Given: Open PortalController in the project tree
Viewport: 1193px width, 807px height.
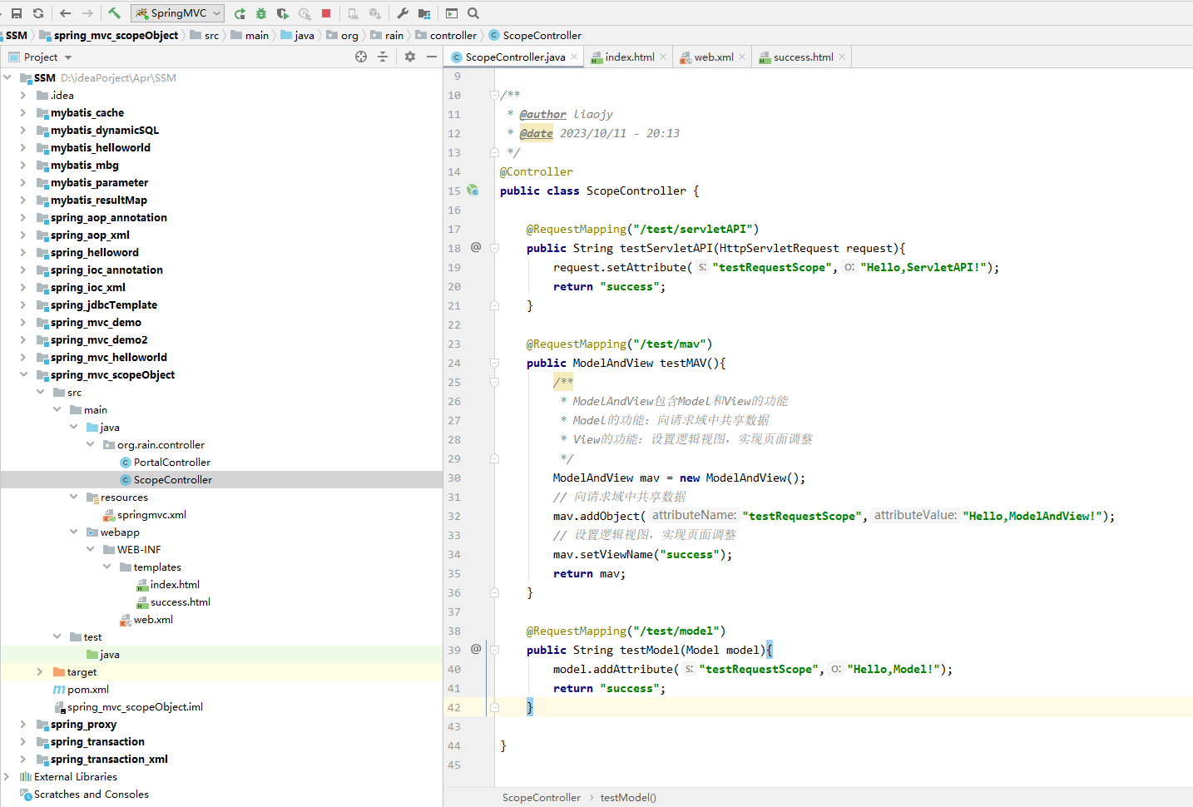Looking at the screenshot, I should (x=171, y=462).
